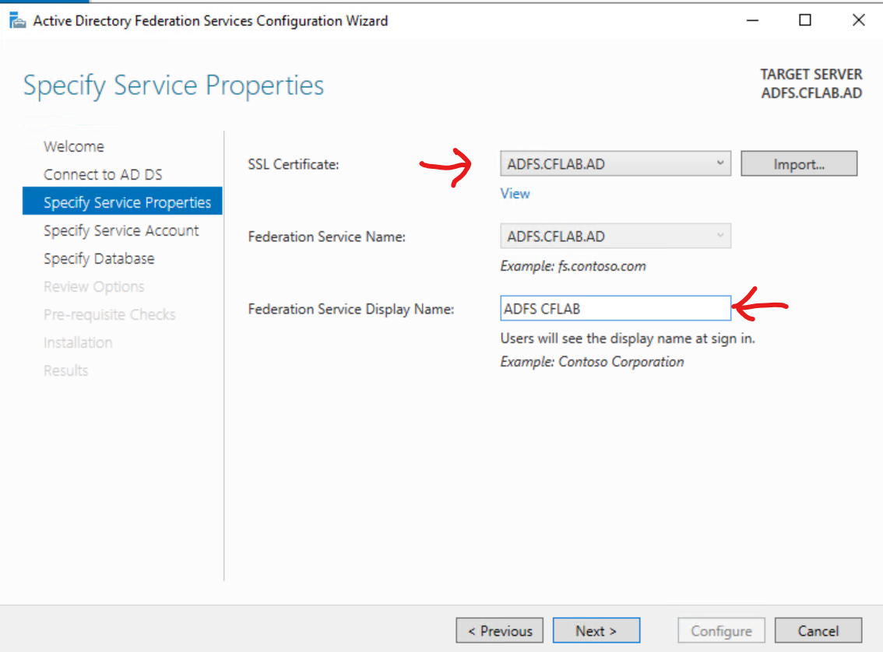
Task: Focus the Federation Service Display Name field
Action: 615,309
